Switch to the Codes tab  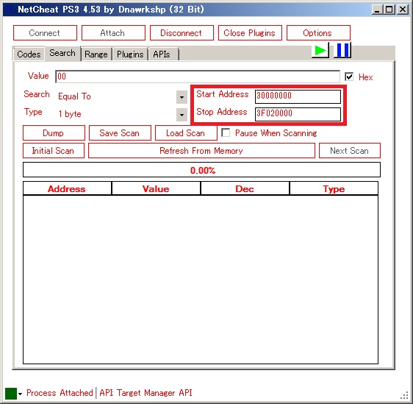coord(29,54)
